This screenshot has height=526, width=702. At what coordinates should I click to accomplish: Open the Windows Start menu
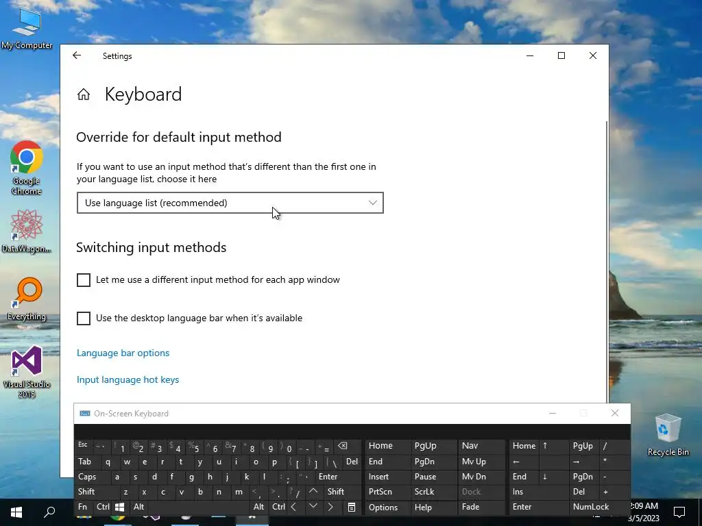click(x=16, y=512)
